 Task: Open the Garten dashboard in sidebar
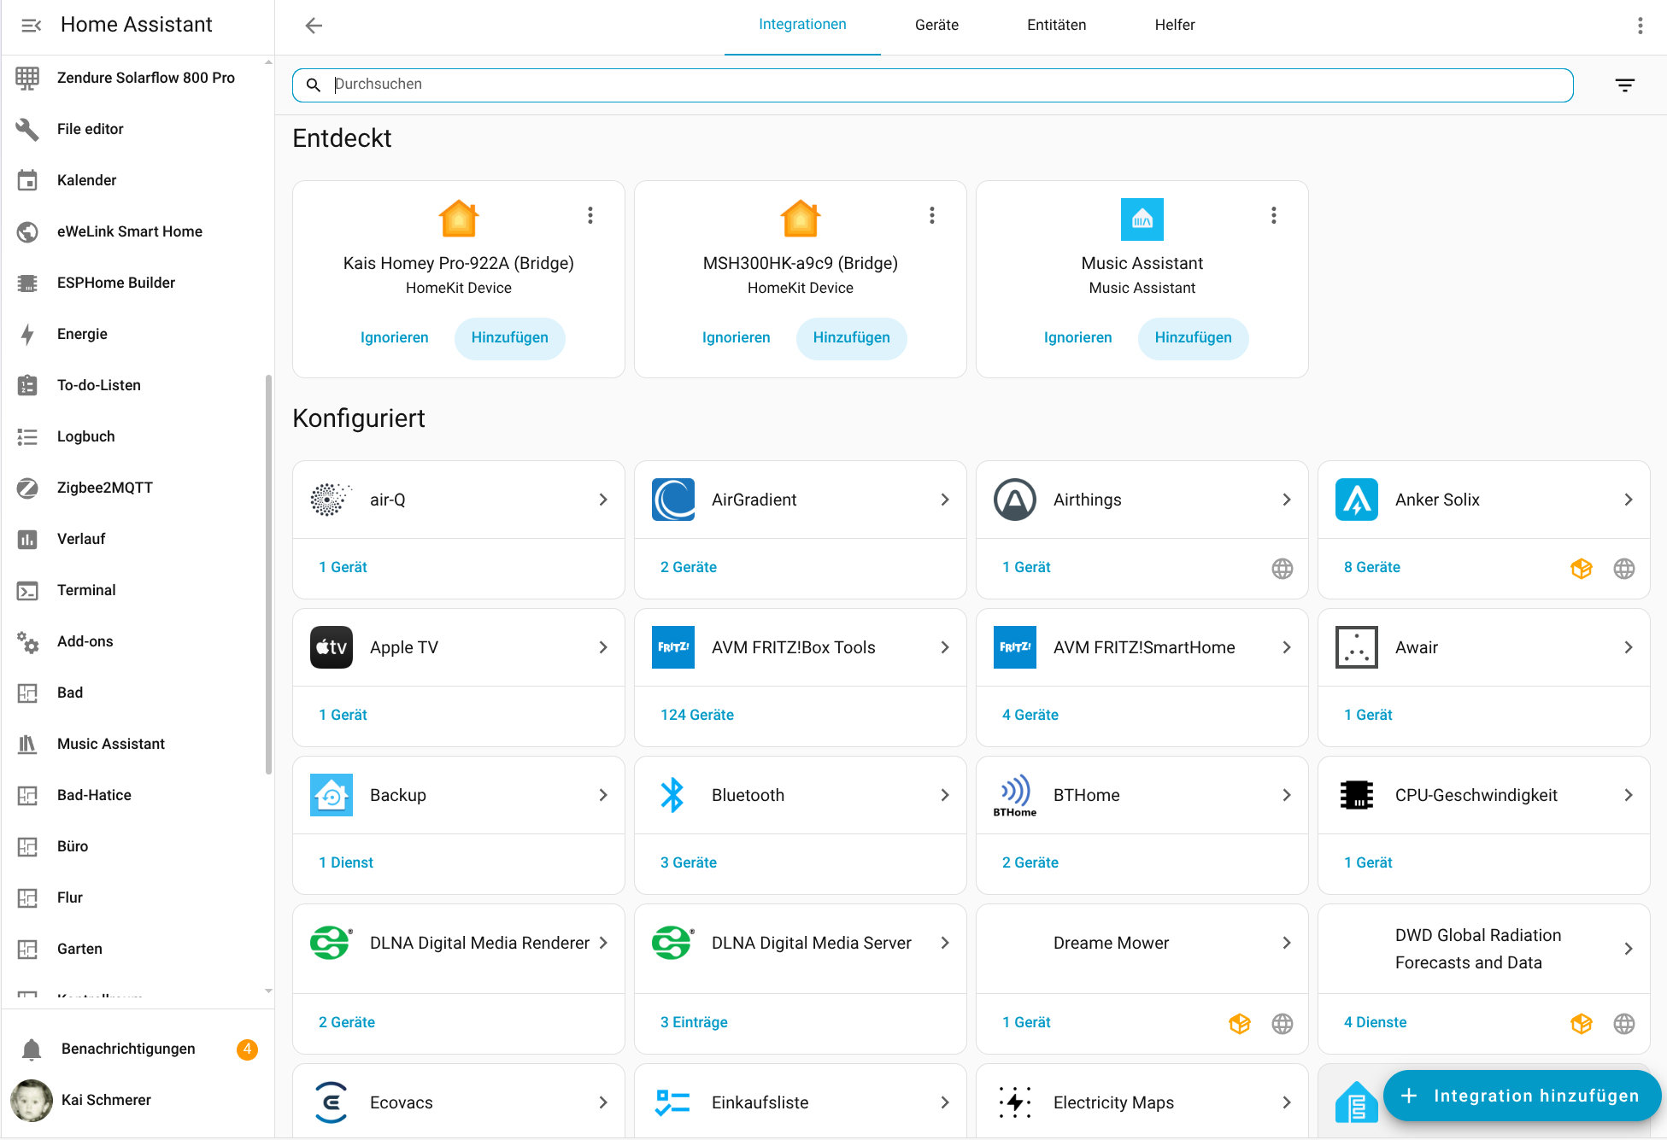(137, 949)
